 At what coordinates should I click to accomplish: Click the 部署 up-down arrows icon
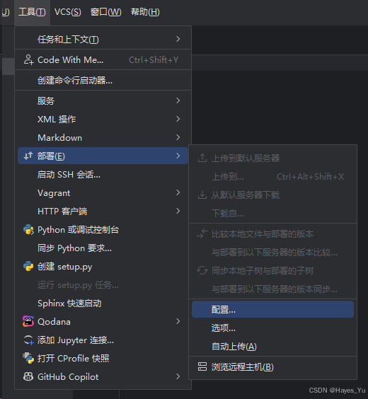(x=28, y=156)
